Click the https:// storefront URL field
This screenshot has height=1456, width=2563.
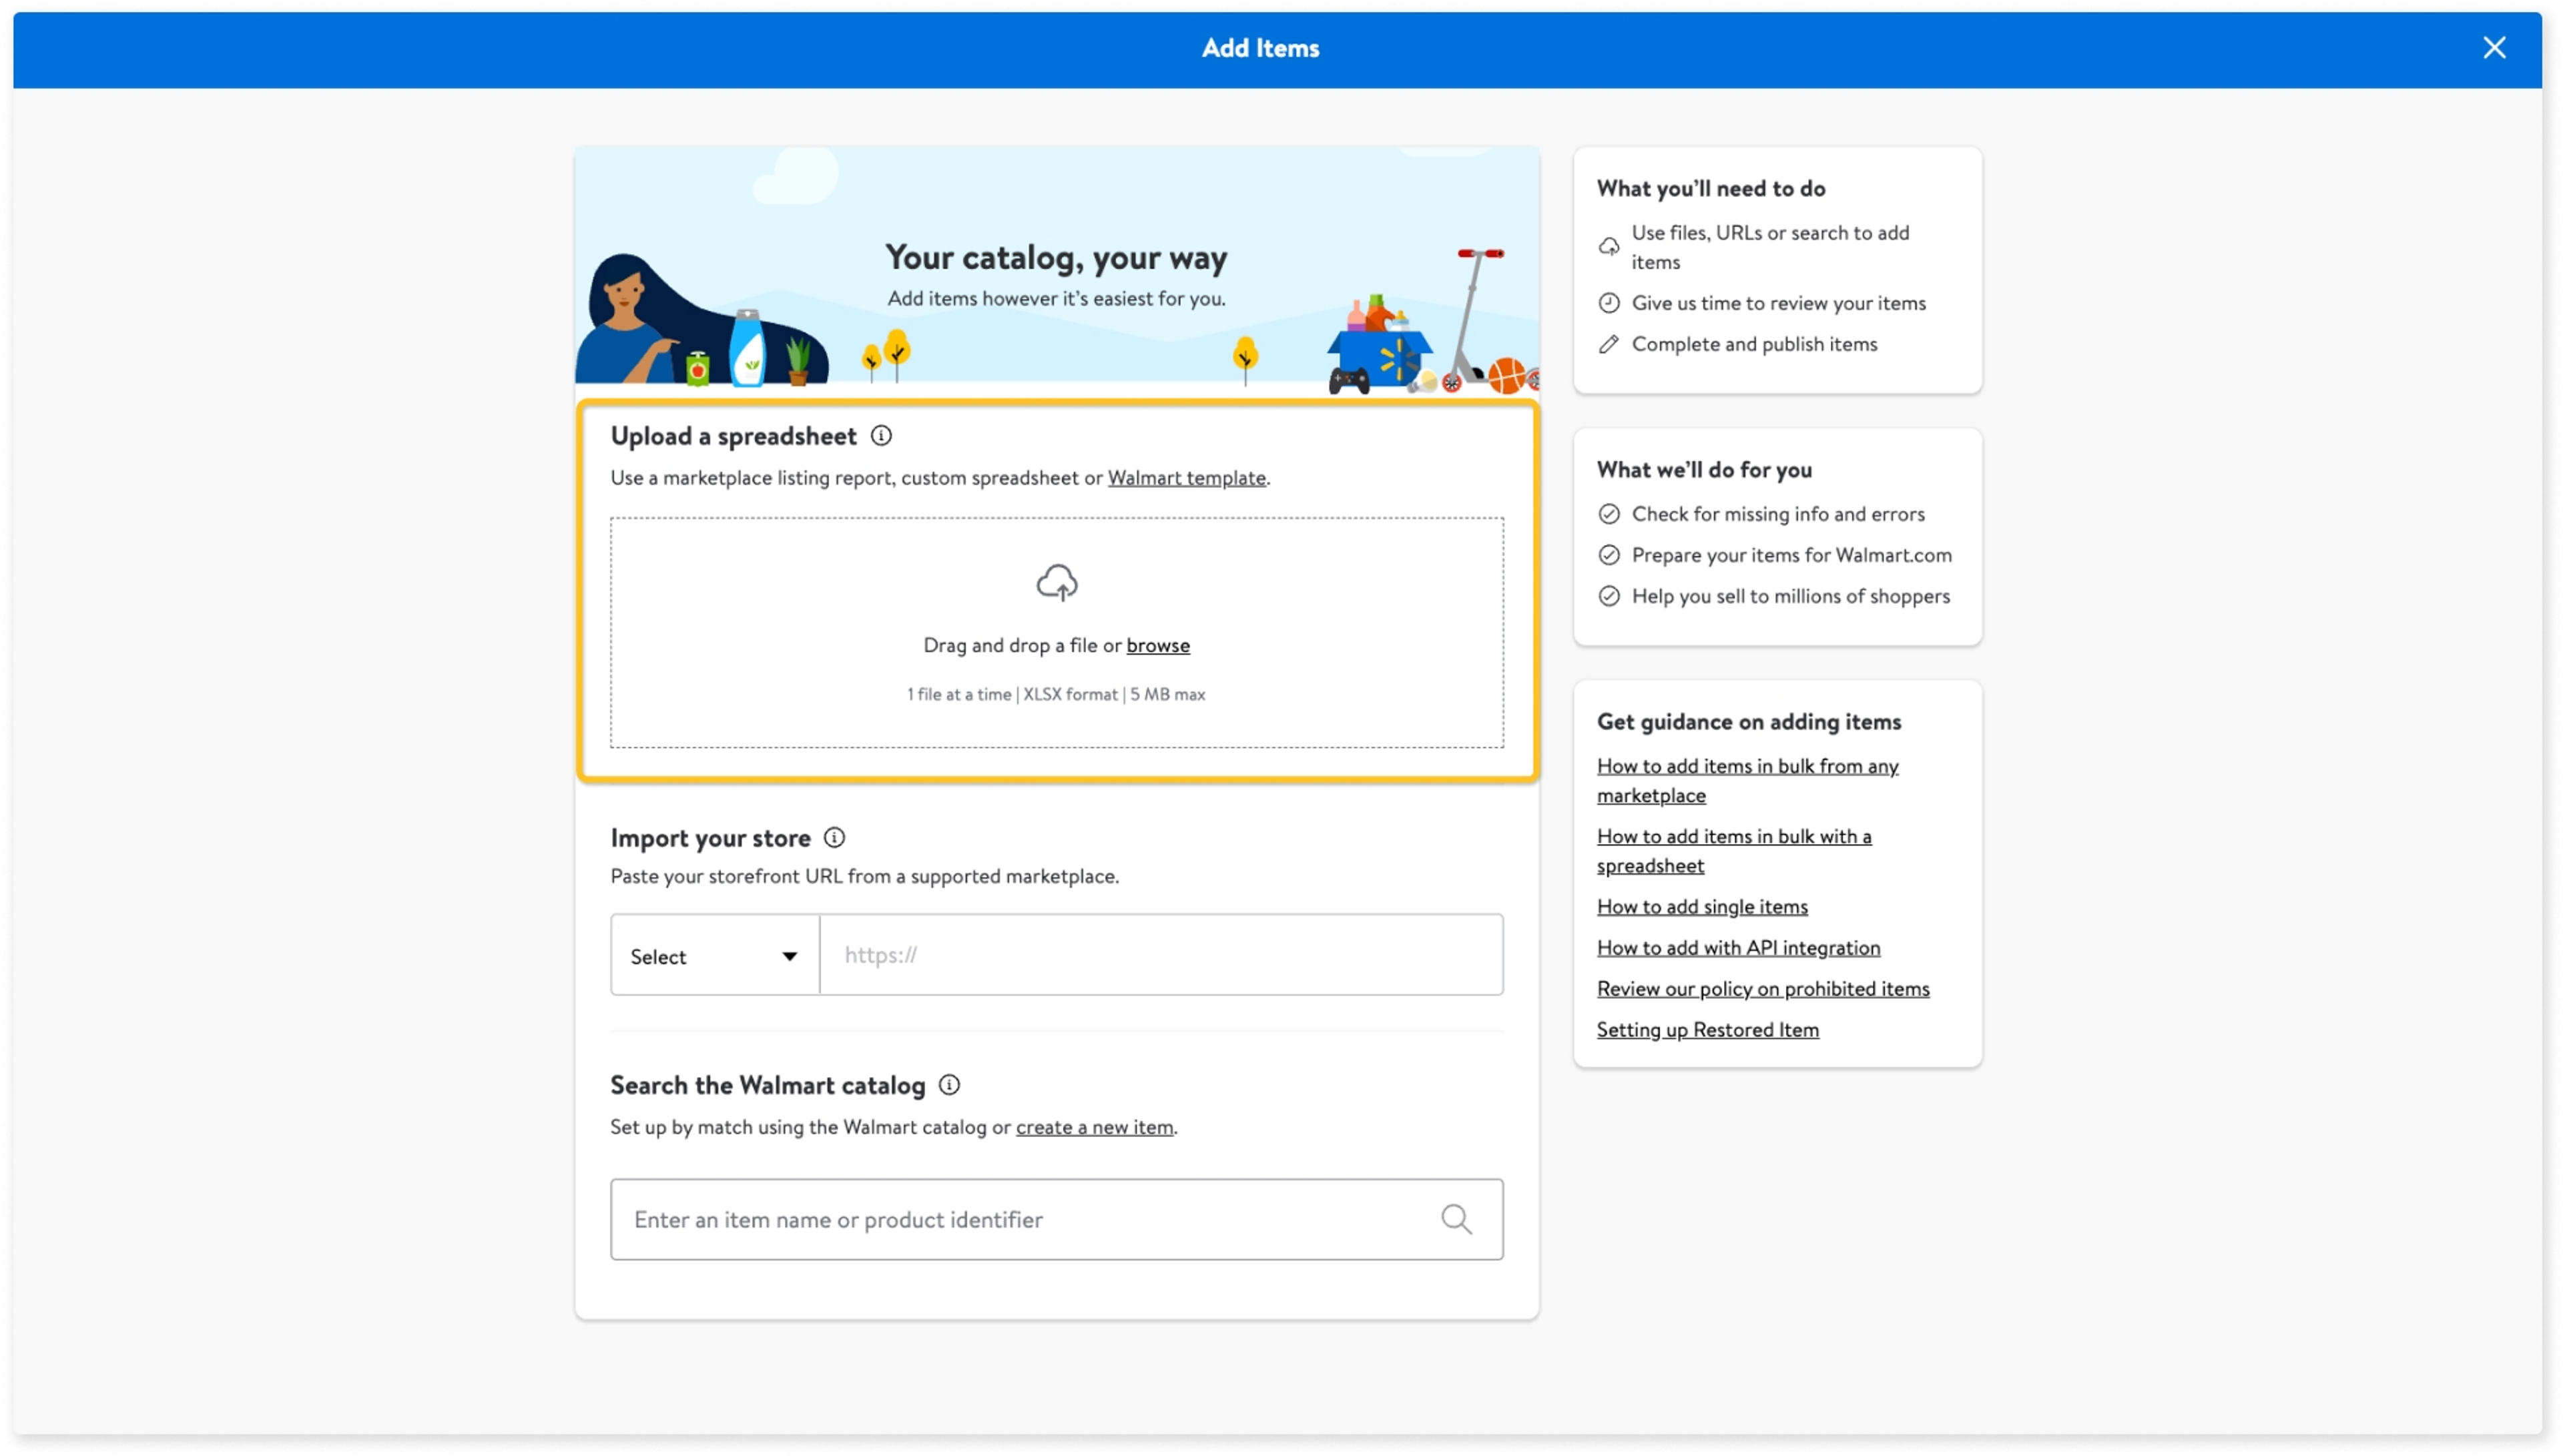click(1160, 955)
